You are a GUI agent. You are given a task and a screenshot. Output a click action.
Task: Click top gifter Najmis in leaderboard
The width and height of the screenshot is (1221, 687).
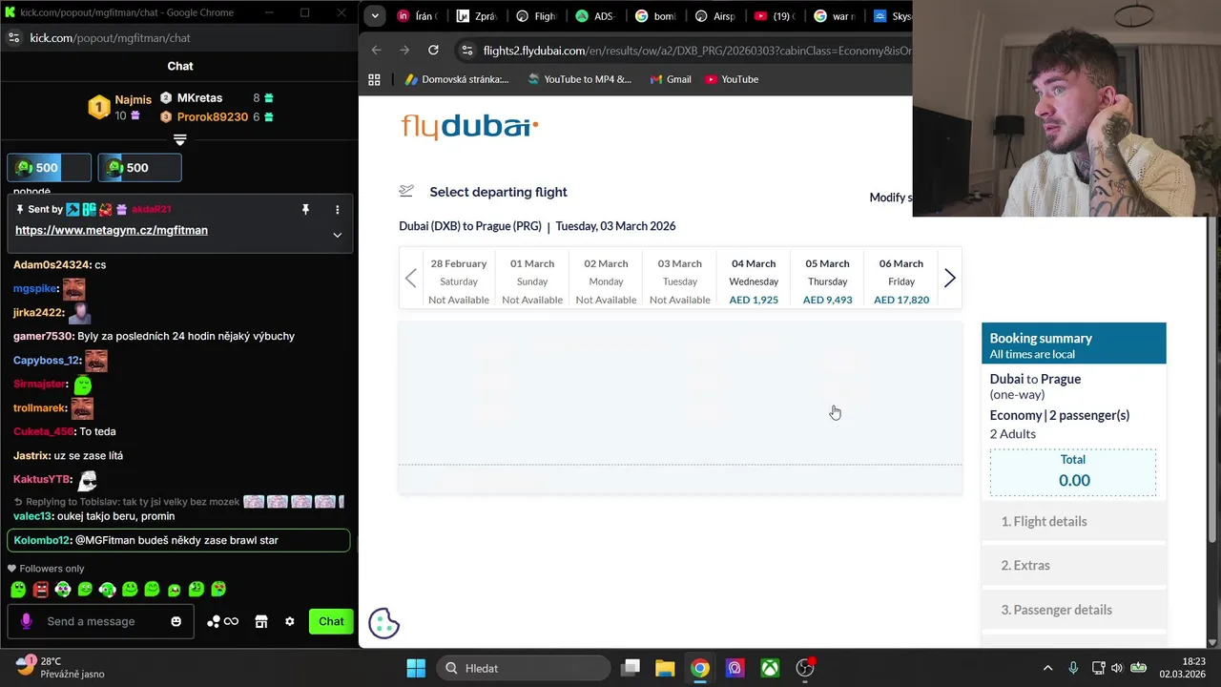point(133,99)
